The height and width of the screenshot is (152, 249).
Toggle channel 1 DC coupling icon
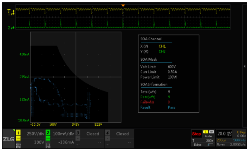(x=18, y=139)
